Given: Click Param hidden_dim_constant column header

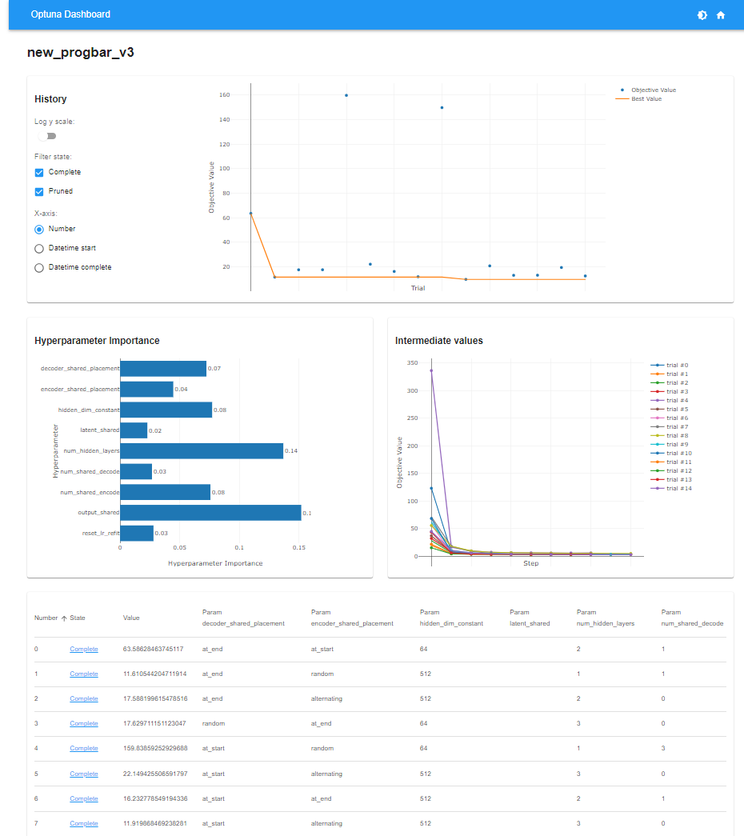Looking at the screenshot, I should (451, 618).
